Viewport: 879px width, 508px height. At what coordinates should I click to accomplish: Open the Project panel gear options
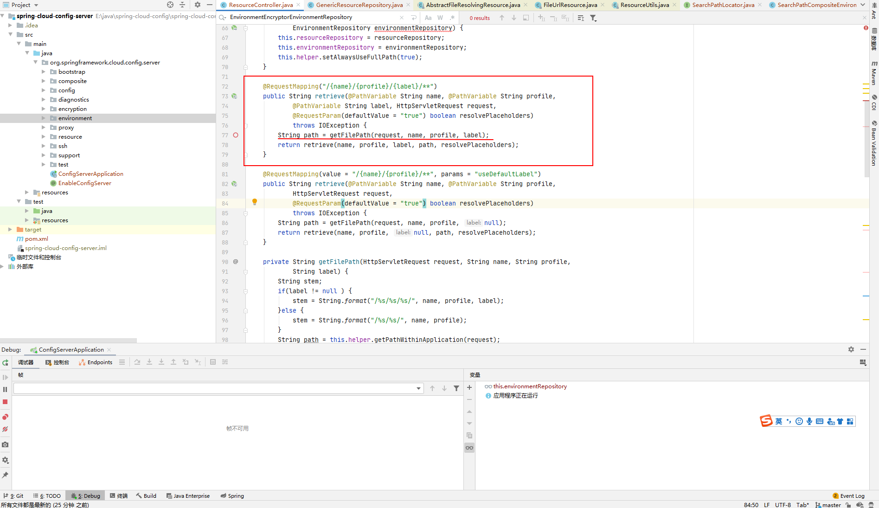[198, 5]
